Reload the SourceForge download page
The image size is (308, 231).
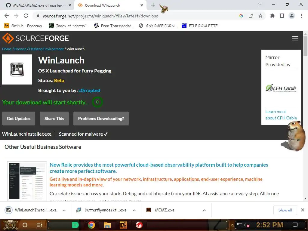pos(26,16)
